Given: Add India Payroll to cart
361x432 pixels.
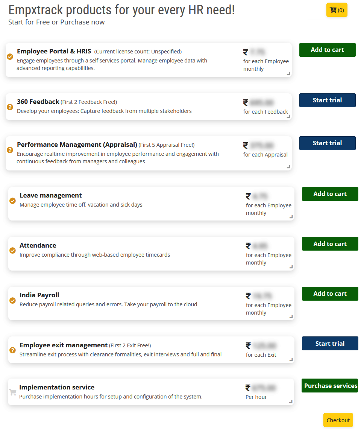Looking at the screenshot, I should (330, 294).
